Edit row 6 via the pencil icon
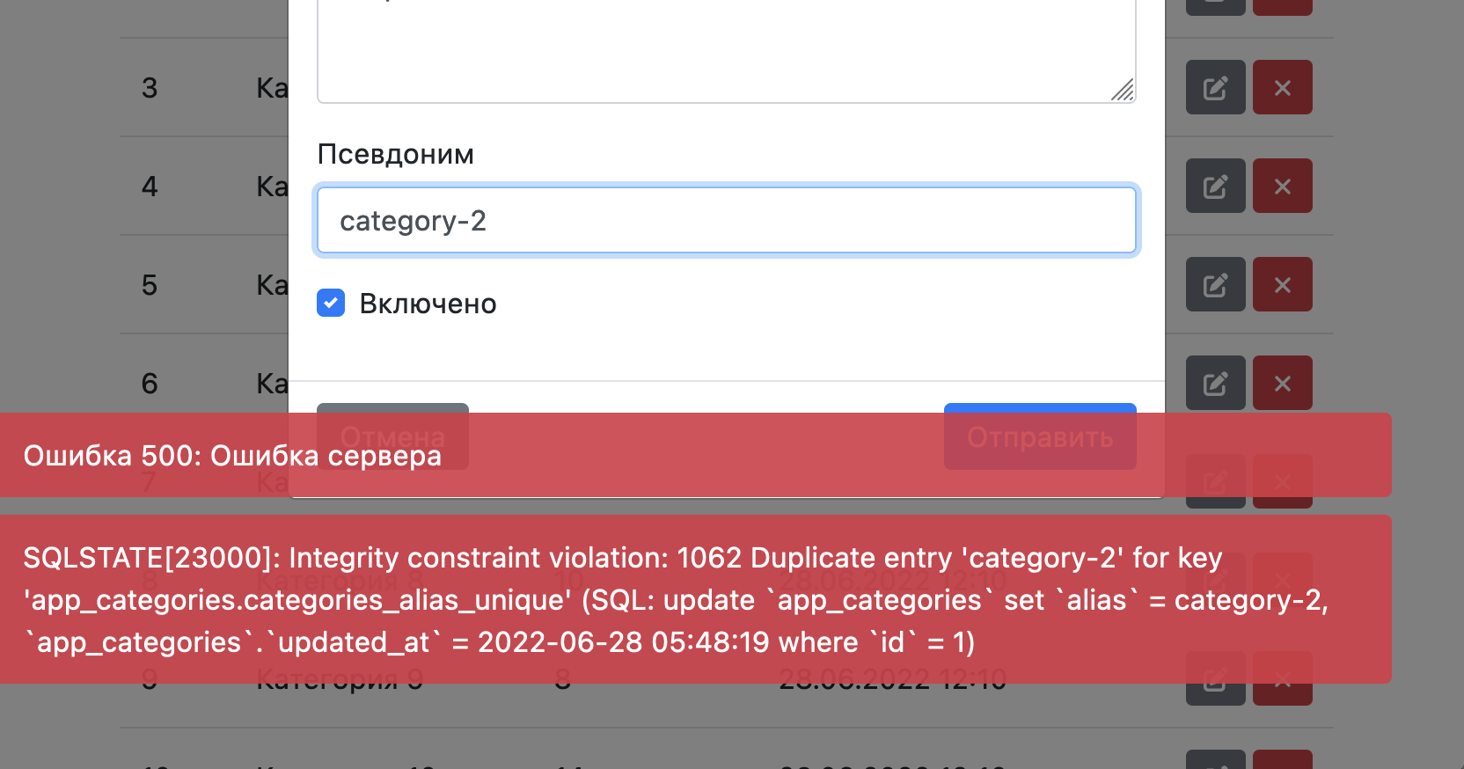The width and height of the screenshot is (1464, 769). point(1215,383)
